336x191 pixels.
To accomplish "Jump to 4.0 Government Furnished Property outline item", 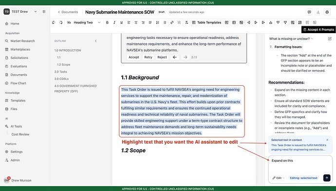I will point(75,89).
